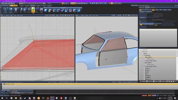Click the last Submesh tool icon
Image resolution: width=178 pixels, height=100 pixels.
point(78,11)
